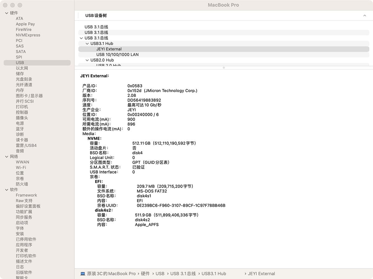Collapse the 硬件 sidebar section
This screenshot has height=279, width=373.
pyautogui.click(x=7, y=13)
